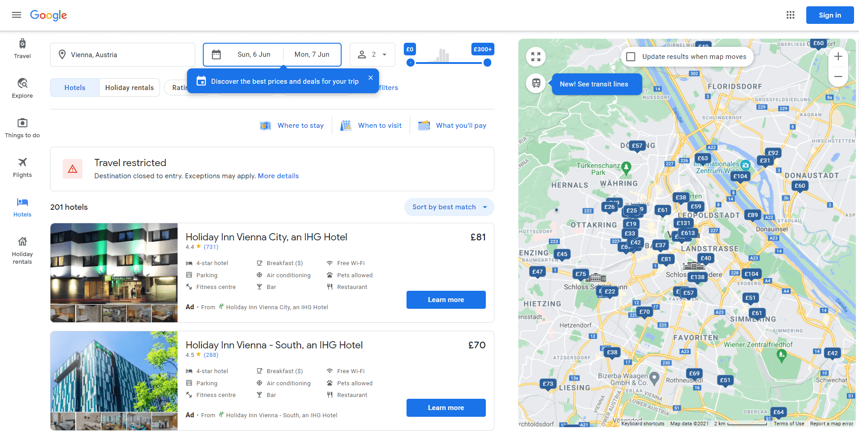Click the £92 map price marker

[x=773, y=153]
